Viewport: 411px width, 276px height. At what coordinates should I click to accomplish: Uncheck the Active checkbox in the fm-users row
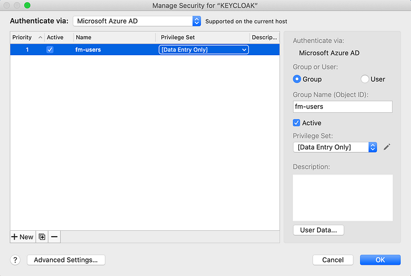50,49
